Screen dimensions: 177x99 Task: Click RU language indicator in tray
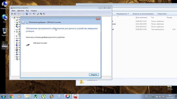[x=146, y=96]
